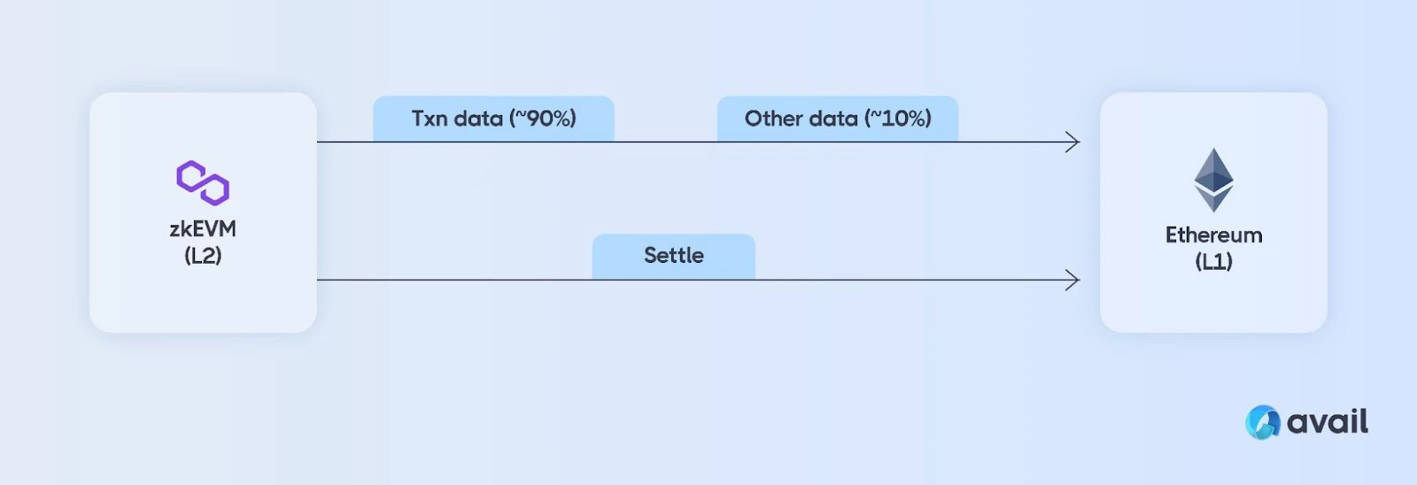1417x485 pixels.
Task: Select the Settle label
Action: (674, 256)
